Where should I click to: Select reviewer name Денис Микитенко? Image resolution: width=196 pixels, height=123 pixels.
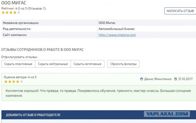click(x=158, y=79)
